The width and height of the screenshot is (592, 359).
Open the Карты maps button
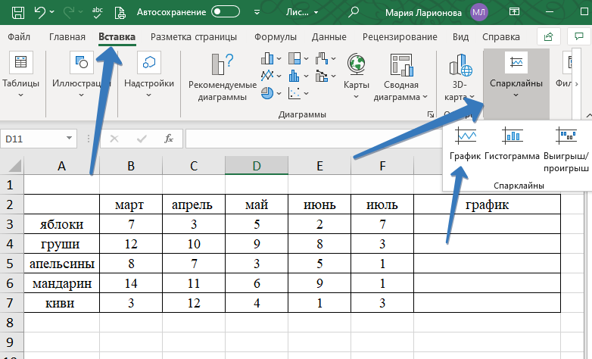pos(356,76)
